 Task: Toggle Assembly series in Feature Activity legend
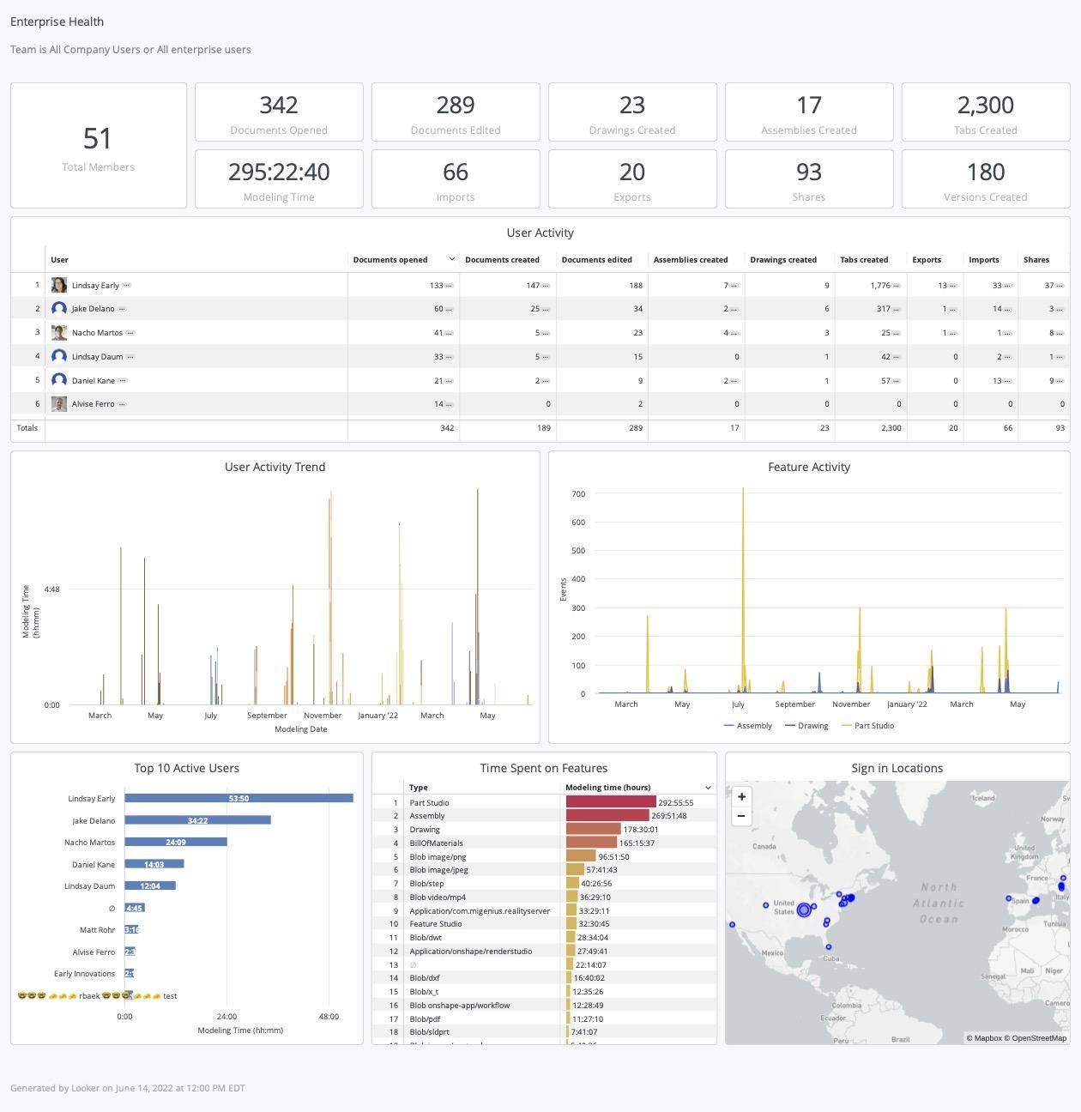pos(748,726)
